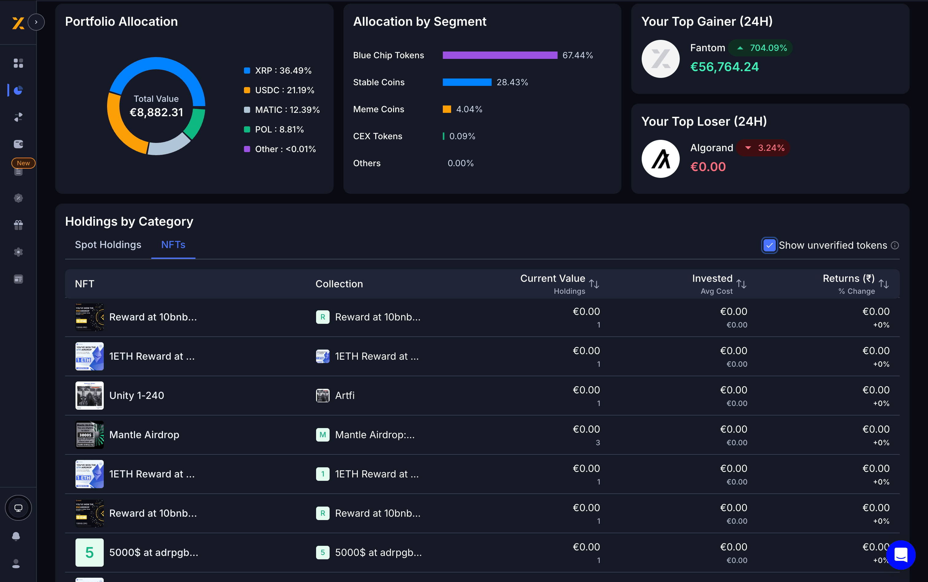Open the settings gear in sidebar
928x582 pixels.
[x=18, y=252]
